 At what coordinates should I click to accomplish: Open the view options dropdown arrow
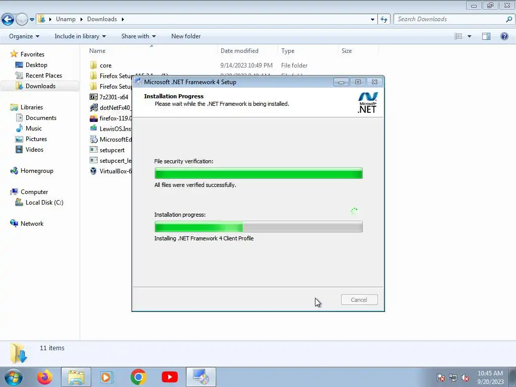point(469,36)
